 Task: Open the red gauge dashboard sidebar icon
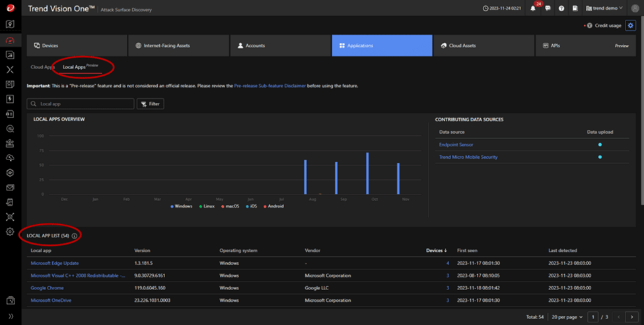(11, 40)
